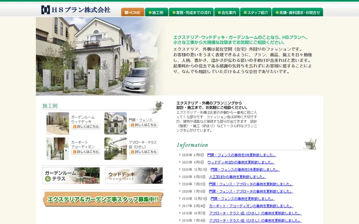Click the green エクステリア・ウッドデッキ・ガーデンルーム headline
This screenshot has width=359, height=224.
(241, 40)
